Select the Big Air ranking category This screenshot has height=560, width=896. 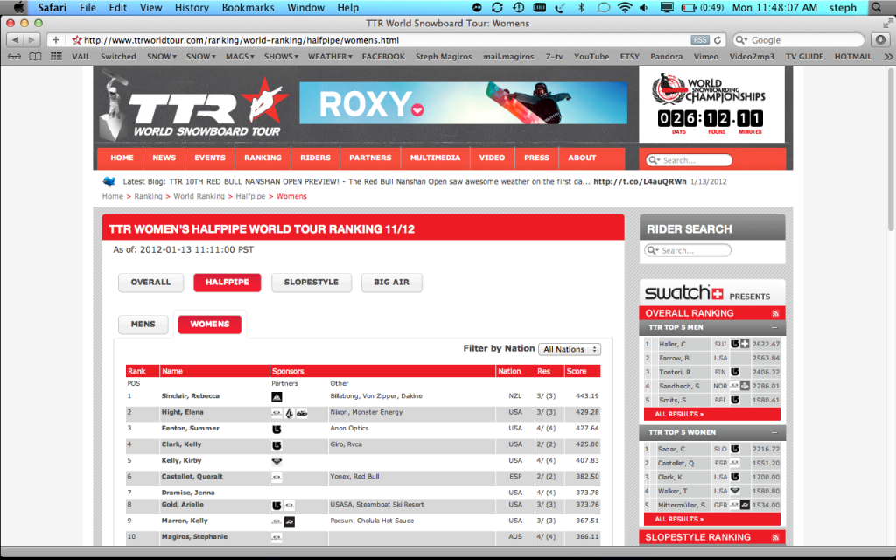pyautogui.click(x=391, y=283)
